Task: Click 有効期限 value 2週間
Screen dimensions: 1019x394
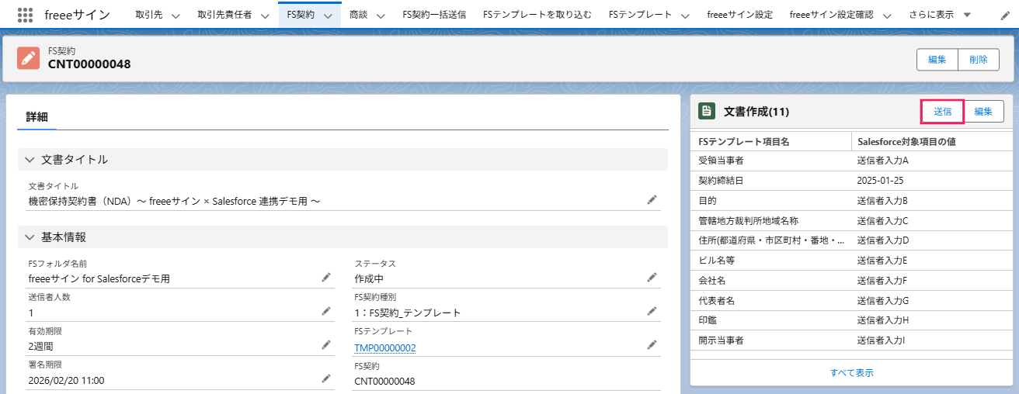Action: pyautogui.click(x=40, y=347)
